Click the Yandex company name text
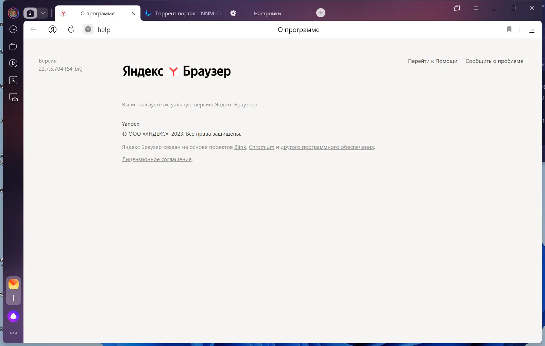The height and width of the screenshot is (346, 545). (x=131, y=124)
